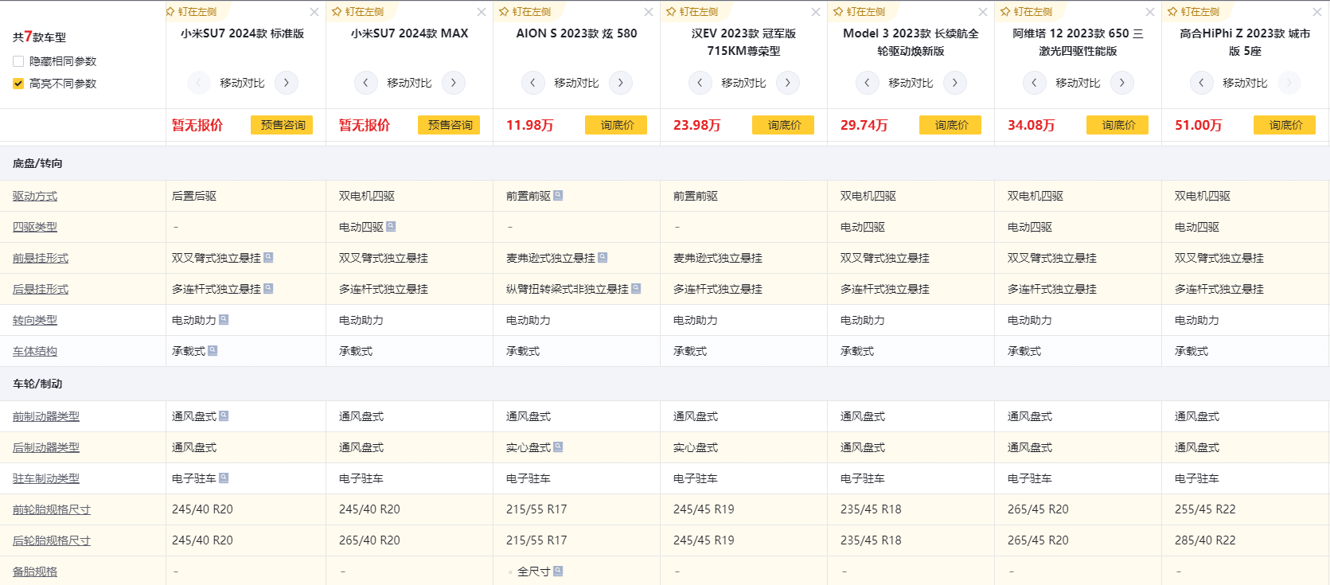Pin 汉EV 2023款 冠军版 to left
Viewport: 1330px width, 585px height.
click(692, 12)
